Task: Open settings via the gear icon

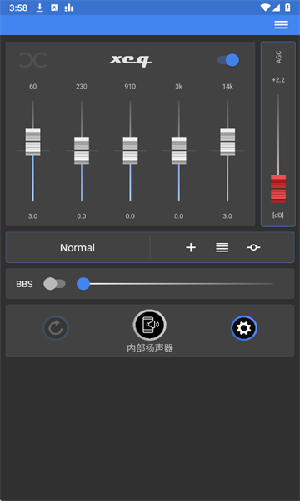Action: [244, 328]
